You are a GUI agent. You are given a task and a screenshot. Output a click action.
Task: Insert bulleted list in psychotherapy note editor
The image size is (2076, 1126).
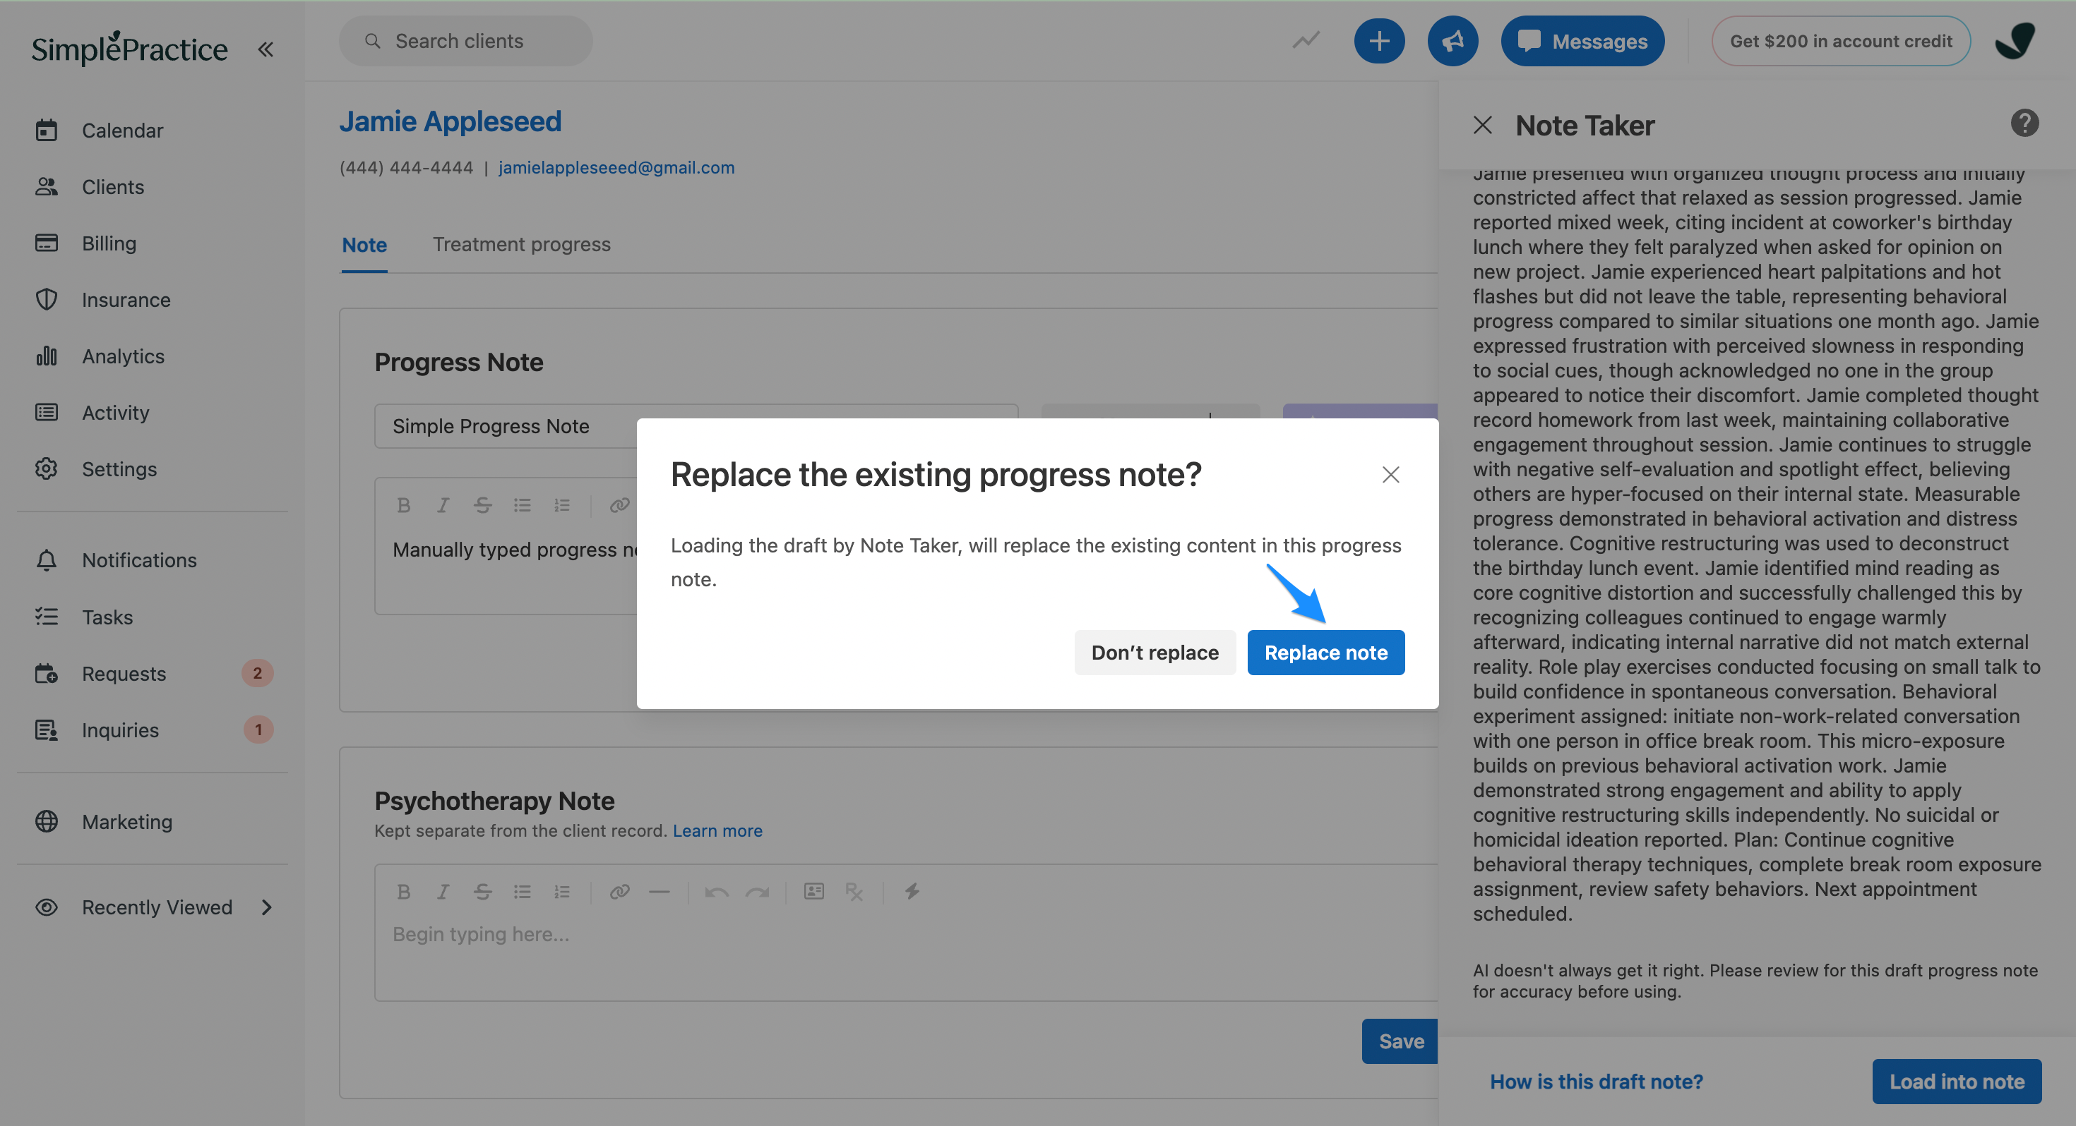click(523, 891)
